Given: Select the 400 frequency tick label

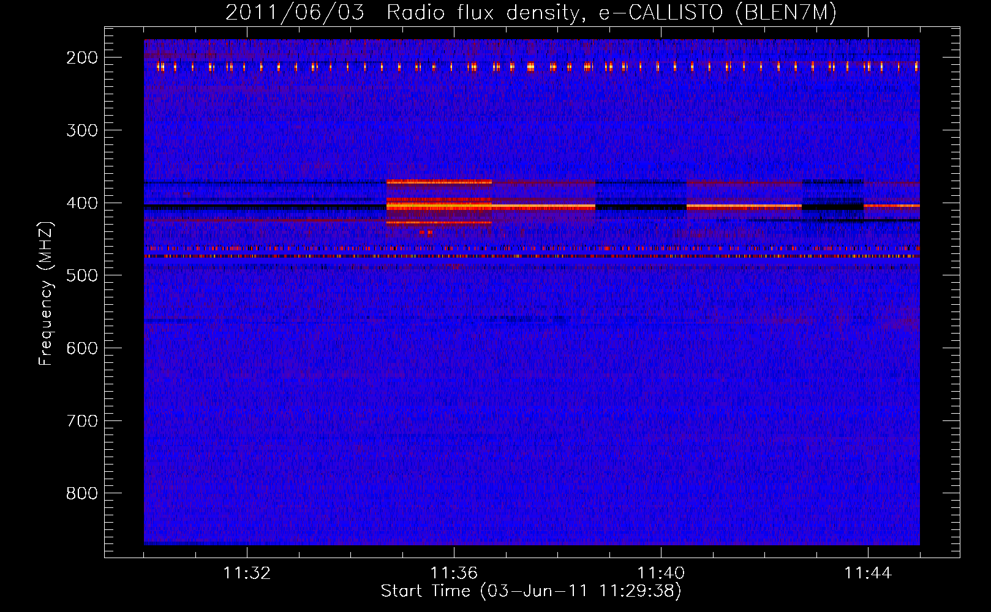Looking at the screenshot, I should point(82,203).
